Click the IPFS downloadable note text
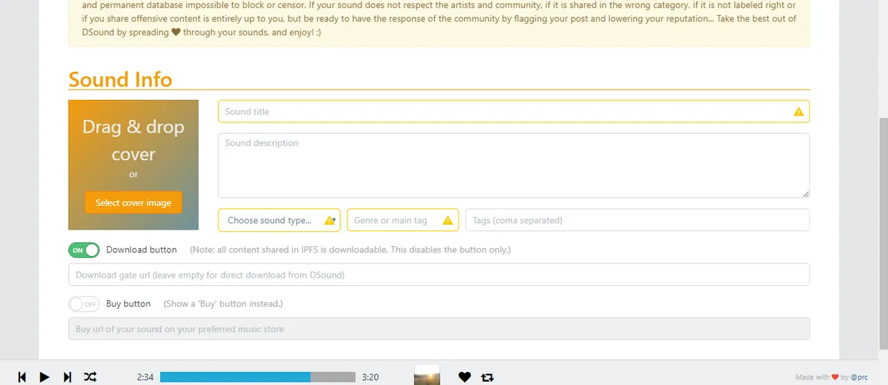Image resolution: width=888 pixels, height=385 pixels. click(x=350, y=250)
